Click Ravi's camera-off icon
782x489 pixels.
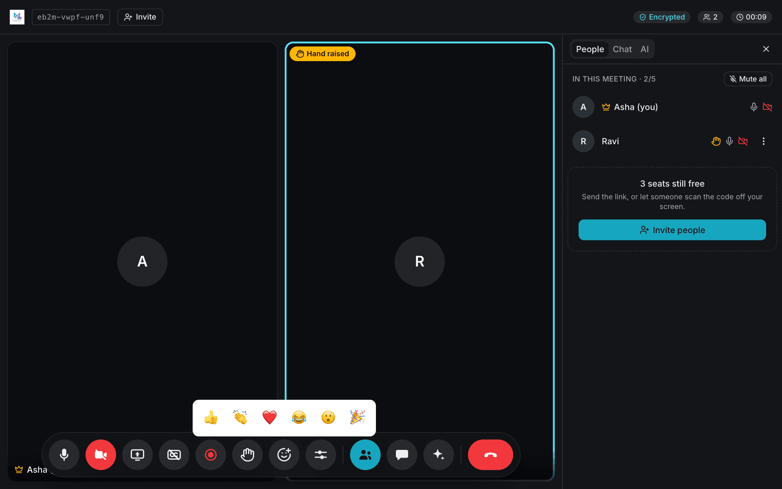pyautogui.click(x=743, y=141)
